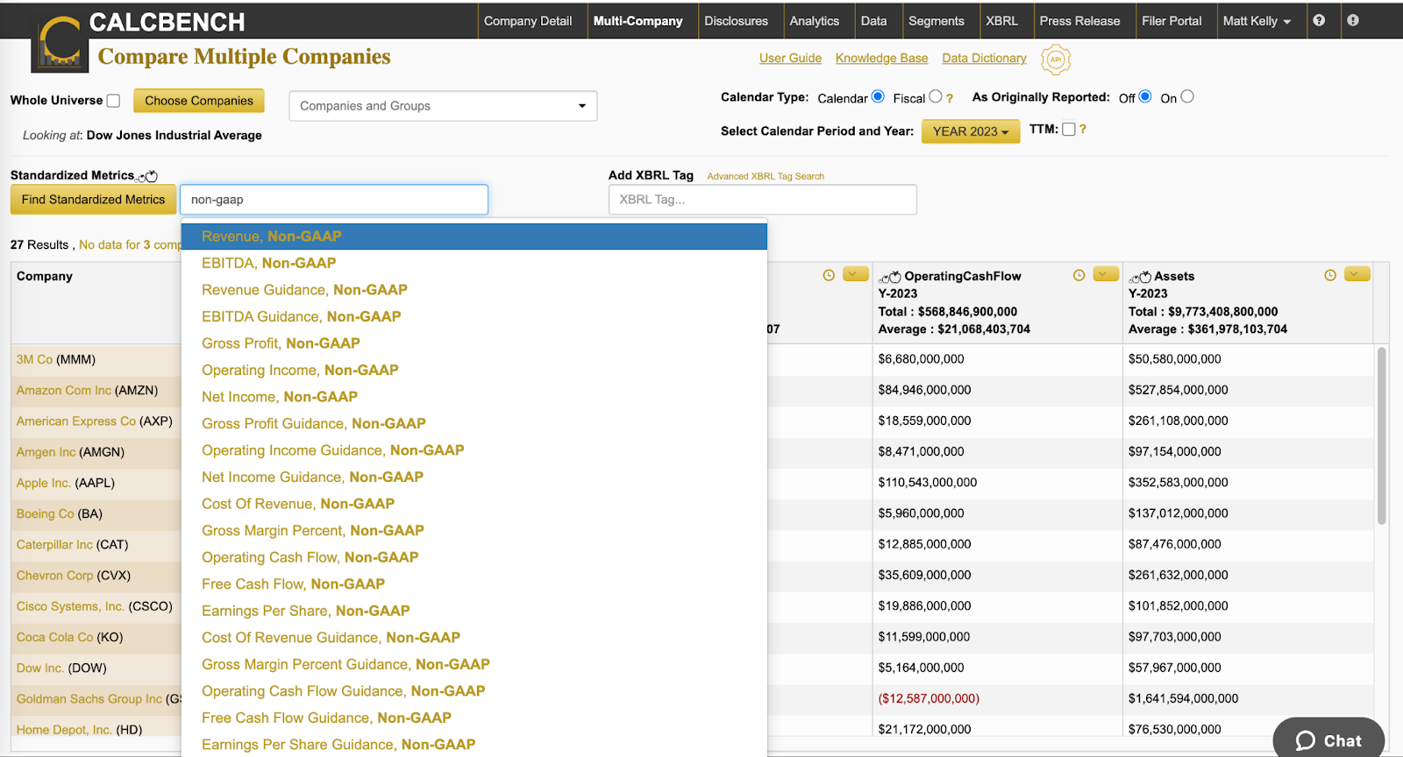Image resolution: width=1403 pixels, height=757 pixels.
Task: Select Revenue, Non-GAAP suggestion
Action: click(x=474, y=237)
